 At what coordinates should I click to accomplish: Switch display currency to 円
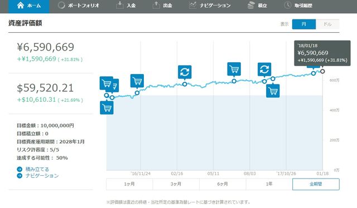coord(304,24)
